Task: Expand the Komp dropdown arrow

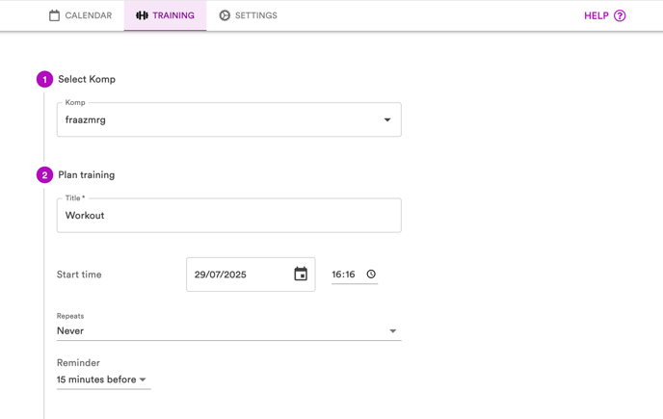Action: [x=386, y=119]
